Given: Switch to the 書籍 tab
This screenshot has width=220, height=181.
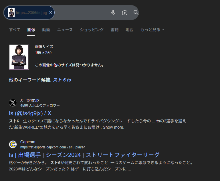Looking at the screenshot, I should (114, 30).
